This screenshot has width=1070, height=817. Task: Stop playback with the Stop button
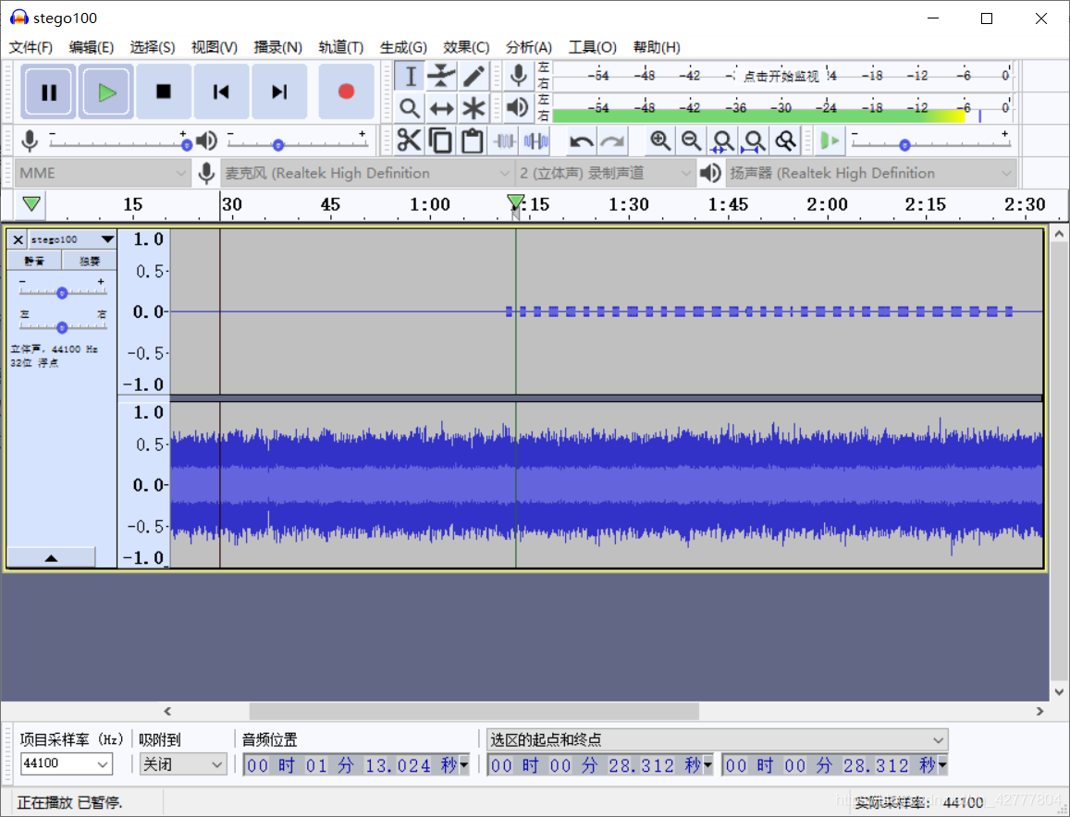(x=163, y=91)
